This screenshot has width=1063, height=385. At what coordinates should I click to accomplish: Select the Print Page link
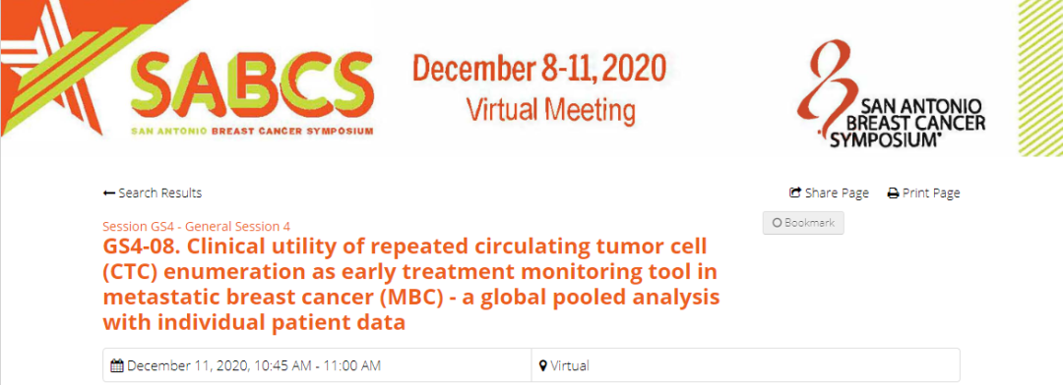click(x=924, y=193)
